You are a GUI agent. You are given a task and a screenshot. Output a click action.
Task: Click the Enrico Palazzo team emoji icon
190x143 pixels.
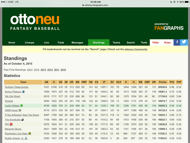pyautogui.click(x=23, y=92)
